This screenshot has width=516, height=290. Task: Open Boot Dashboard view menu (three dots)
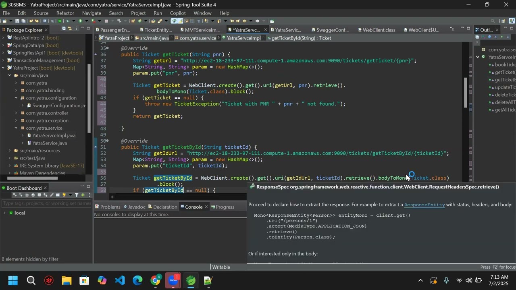[x=88, y=195]
